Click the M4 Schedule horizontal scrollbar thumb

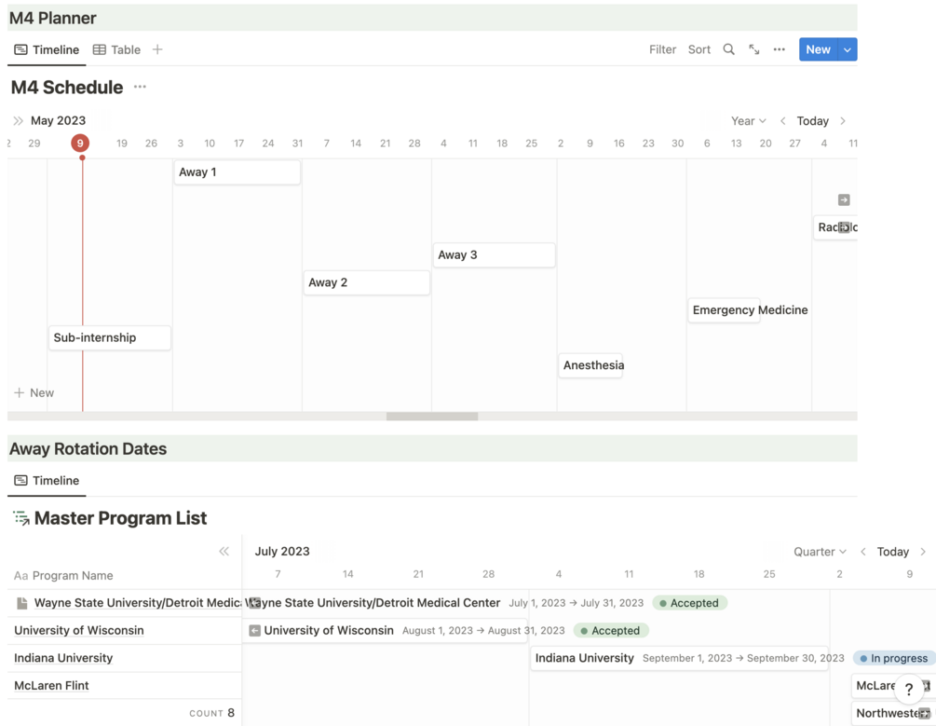tap(432, 417)
